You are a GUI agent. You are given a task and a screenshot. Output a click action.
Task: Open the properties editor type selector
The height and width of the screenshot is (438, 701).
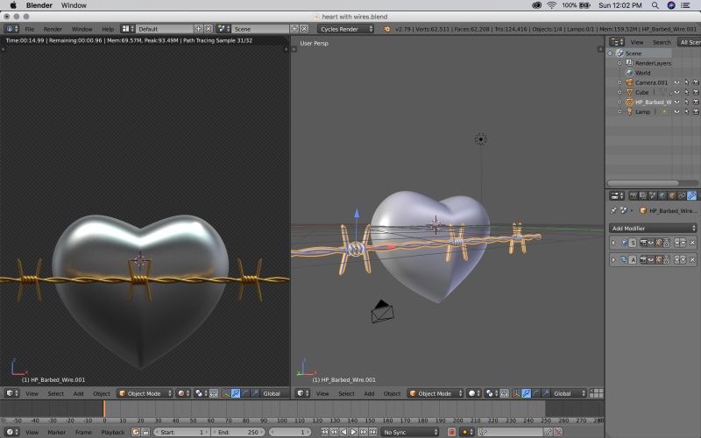618,195
